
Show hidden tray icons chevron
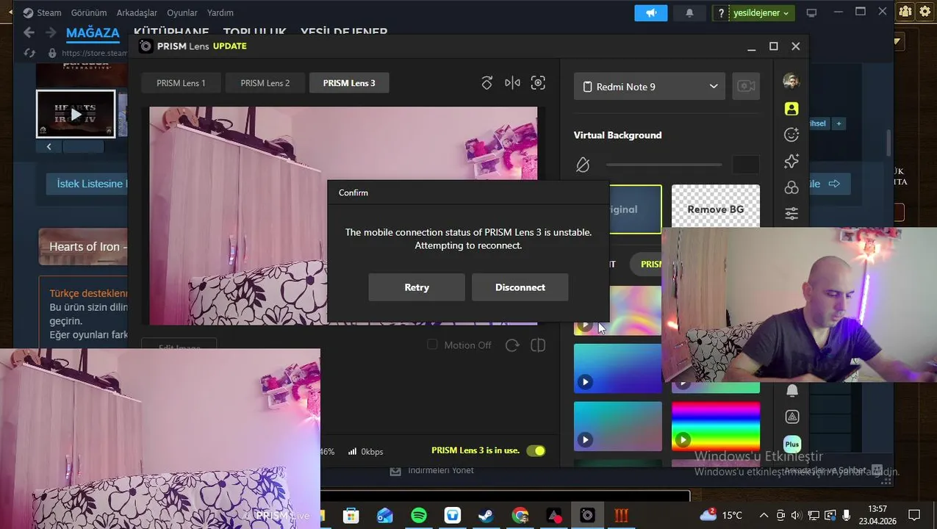point(764,515)
